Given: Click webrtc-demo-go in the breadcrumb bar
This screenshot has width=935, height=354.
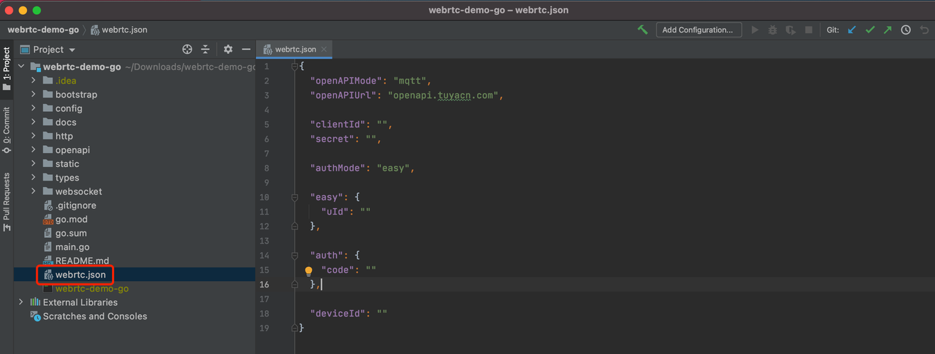Looking at the screenshot, I should tap(43, 30).
